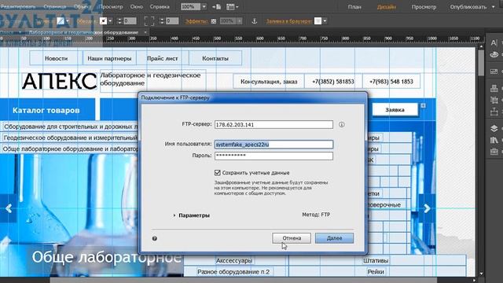503x283 pixels.
Task: Click the vertical scrollbar thumb
Action: click(x=481, y=63)
